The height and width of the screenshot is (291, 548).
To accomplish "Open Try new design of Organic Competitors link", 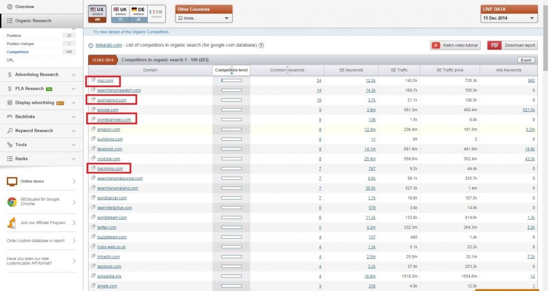I will coord(131,32).
